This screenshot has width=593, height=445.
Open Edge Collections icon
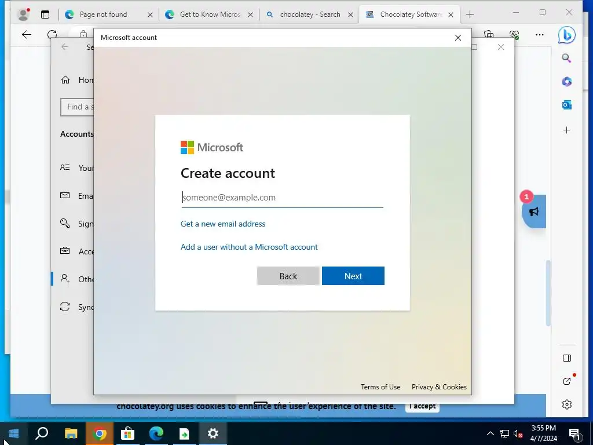click(x=489, y=35)
